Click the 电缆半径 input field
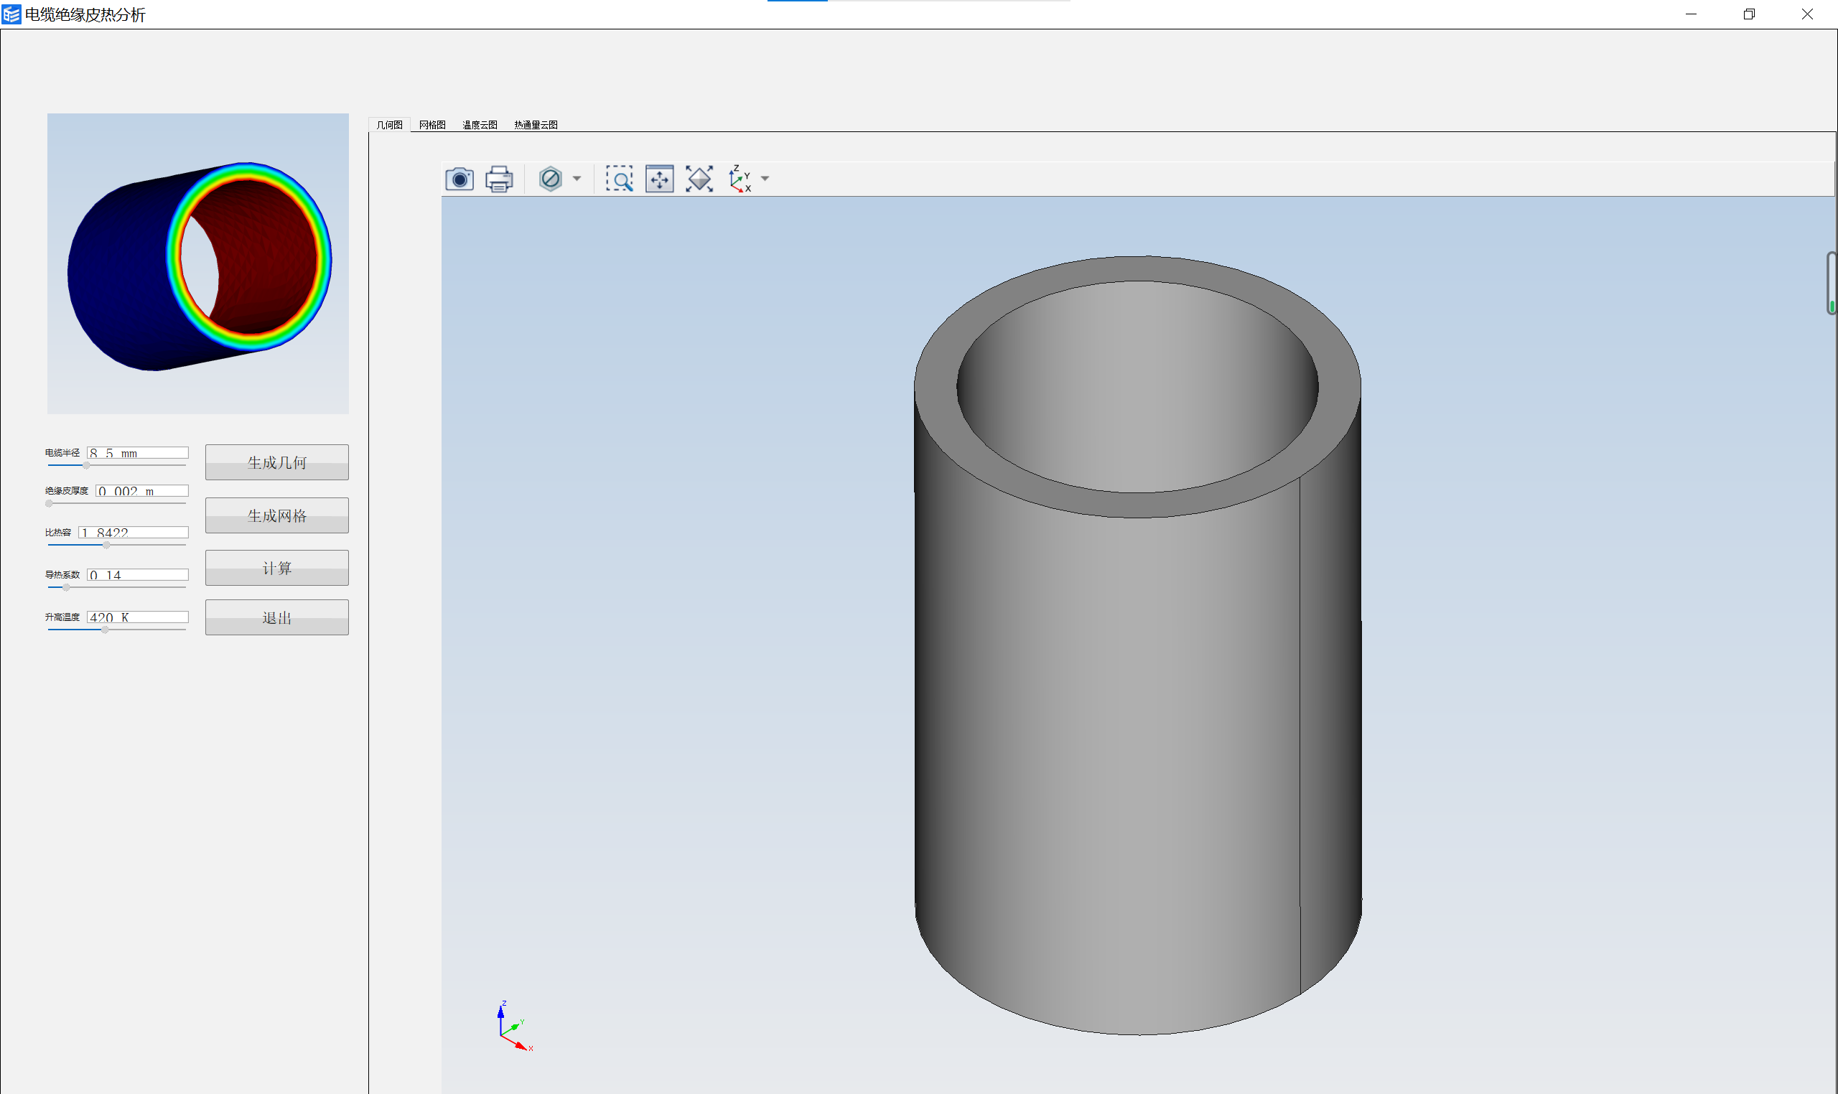This screenshot has width=1838, height=1094. tap(138, 453)
